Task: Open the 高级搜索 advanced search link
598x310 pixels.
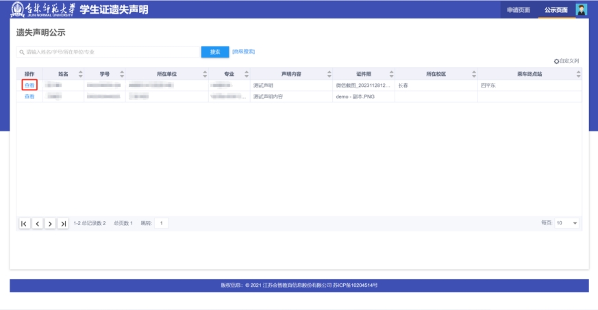Action: click(x=244, y=51)
